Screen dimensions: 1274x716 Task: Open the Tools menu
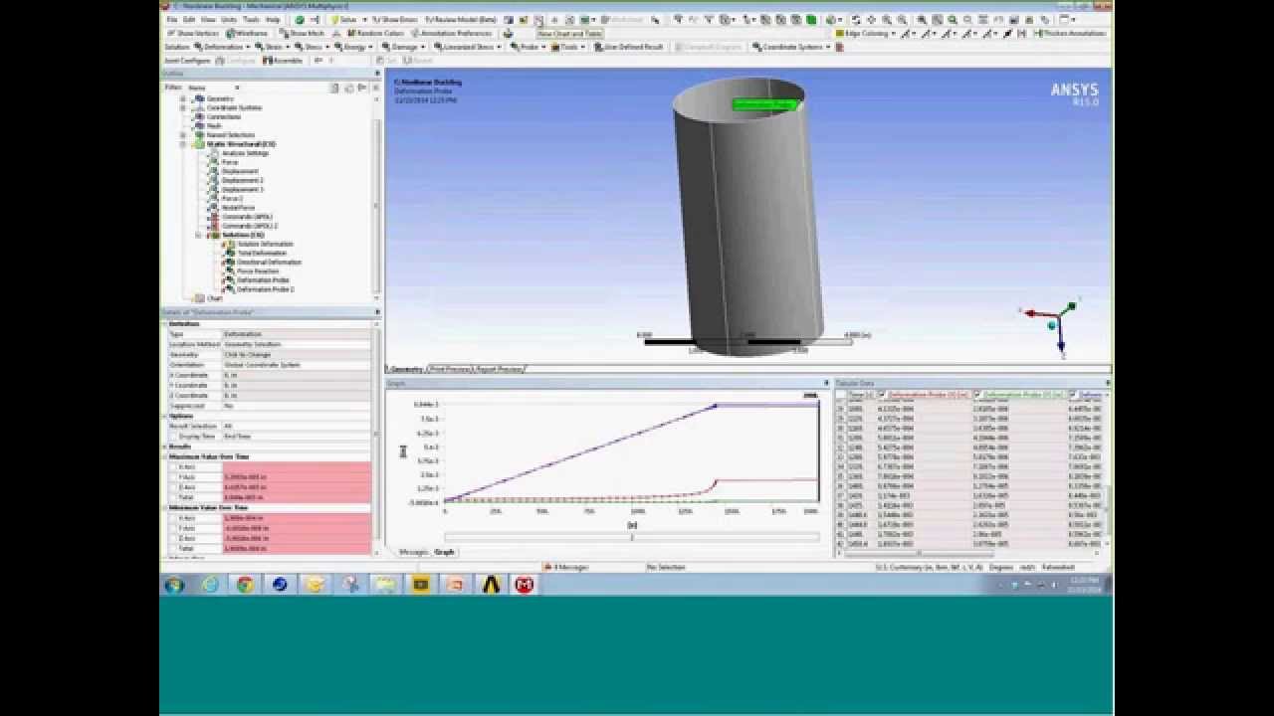point(251,20)
